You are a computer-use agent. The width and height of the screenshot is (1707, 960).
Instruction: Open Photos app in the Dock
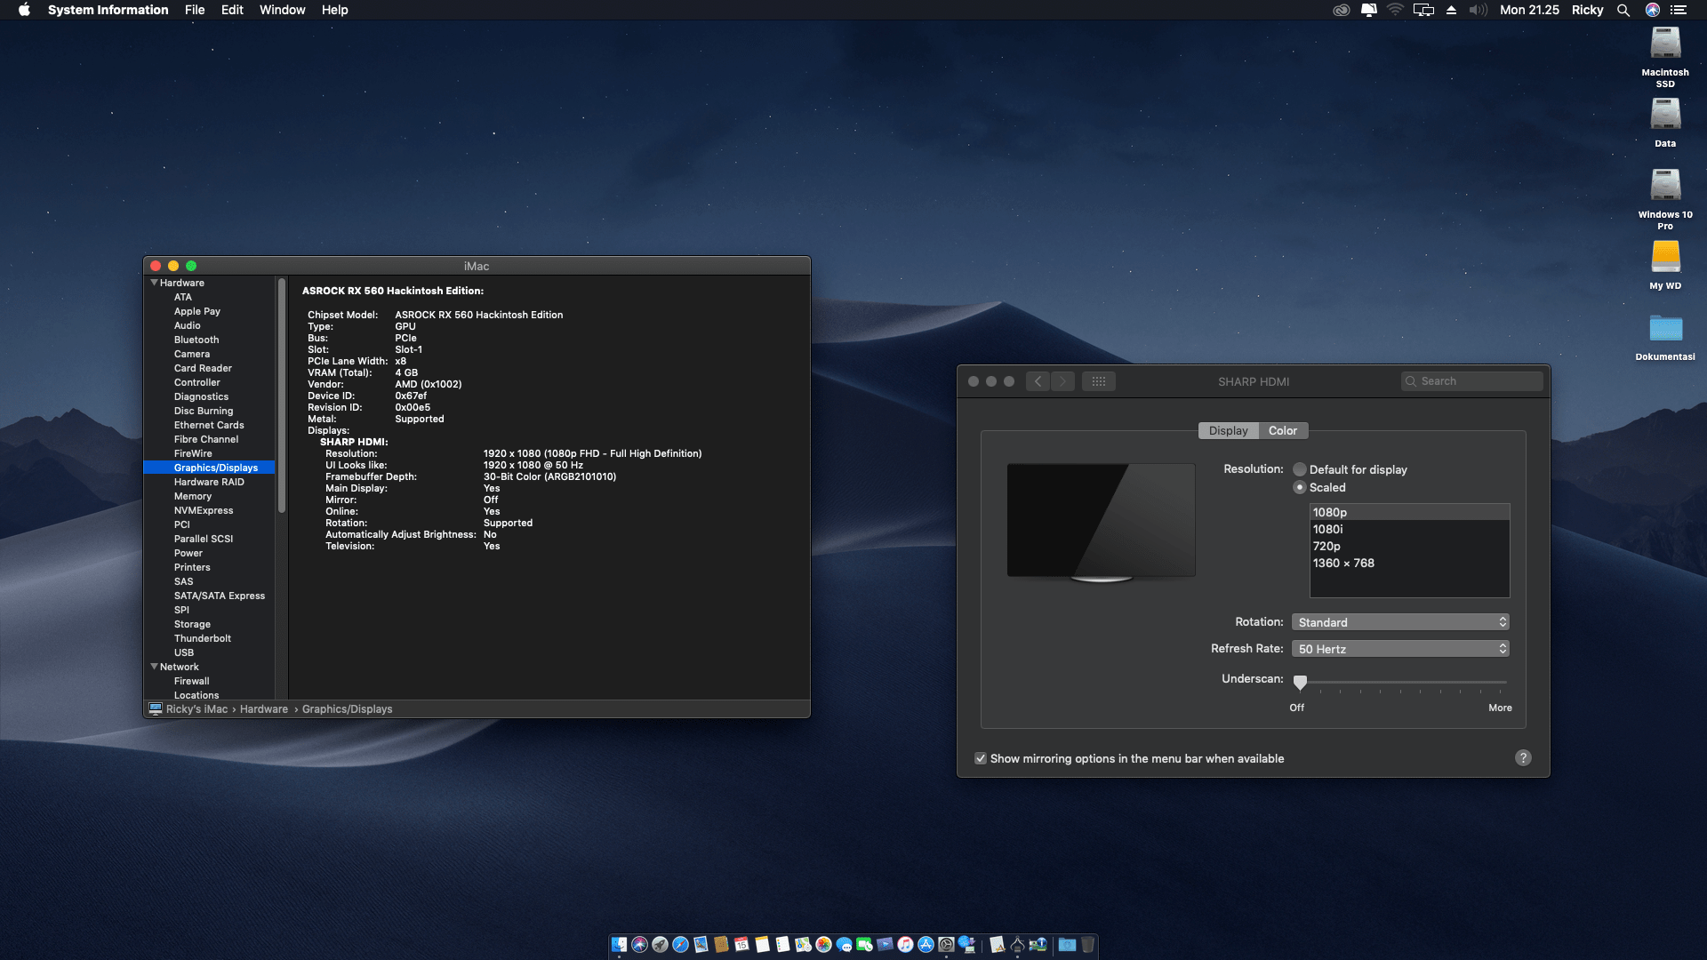(x=823, y=944)
